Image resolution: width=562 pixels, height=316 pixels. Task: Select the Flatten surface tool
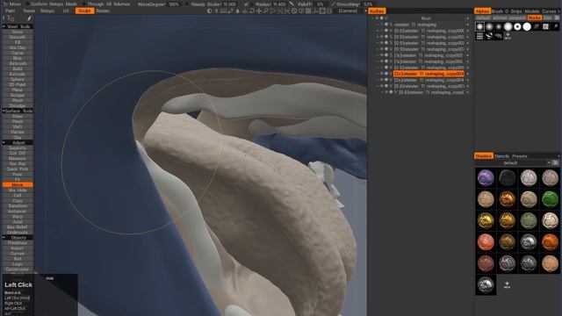pyautogui.click(x=18, y=133)
